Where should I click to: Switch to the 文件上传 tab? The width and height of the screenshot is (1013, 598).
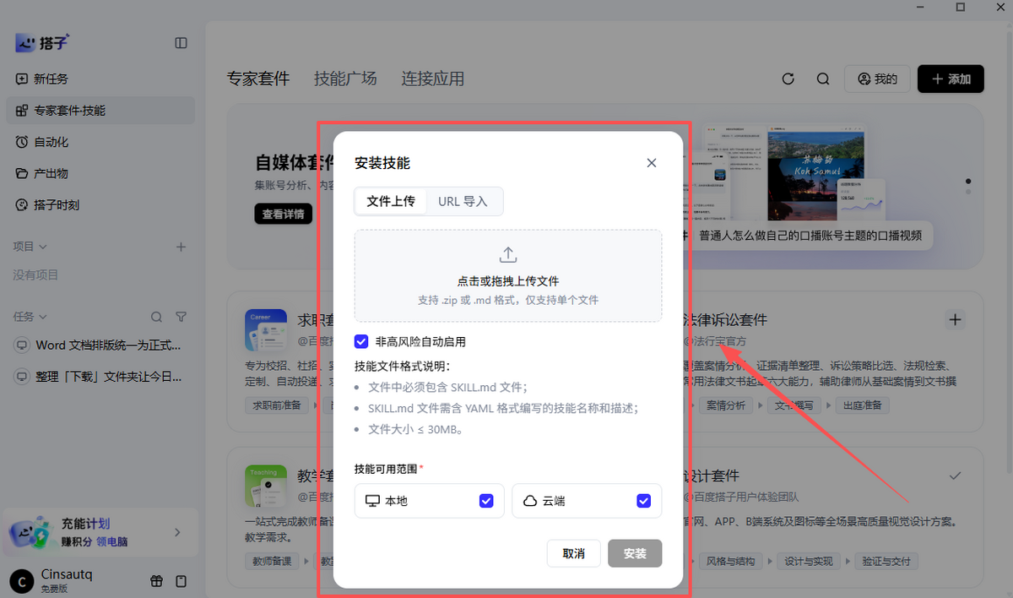[391, 202]
